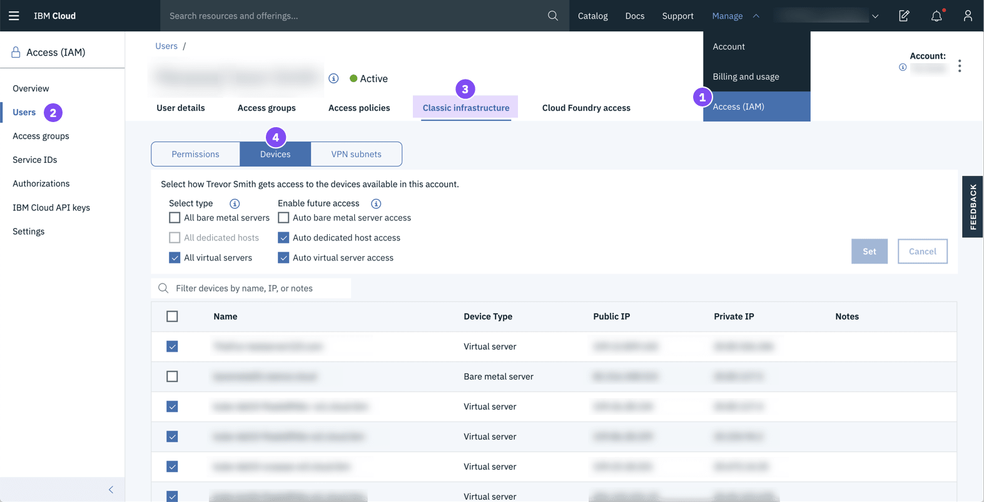Toggle the select-all checkbox in table header

172,316
